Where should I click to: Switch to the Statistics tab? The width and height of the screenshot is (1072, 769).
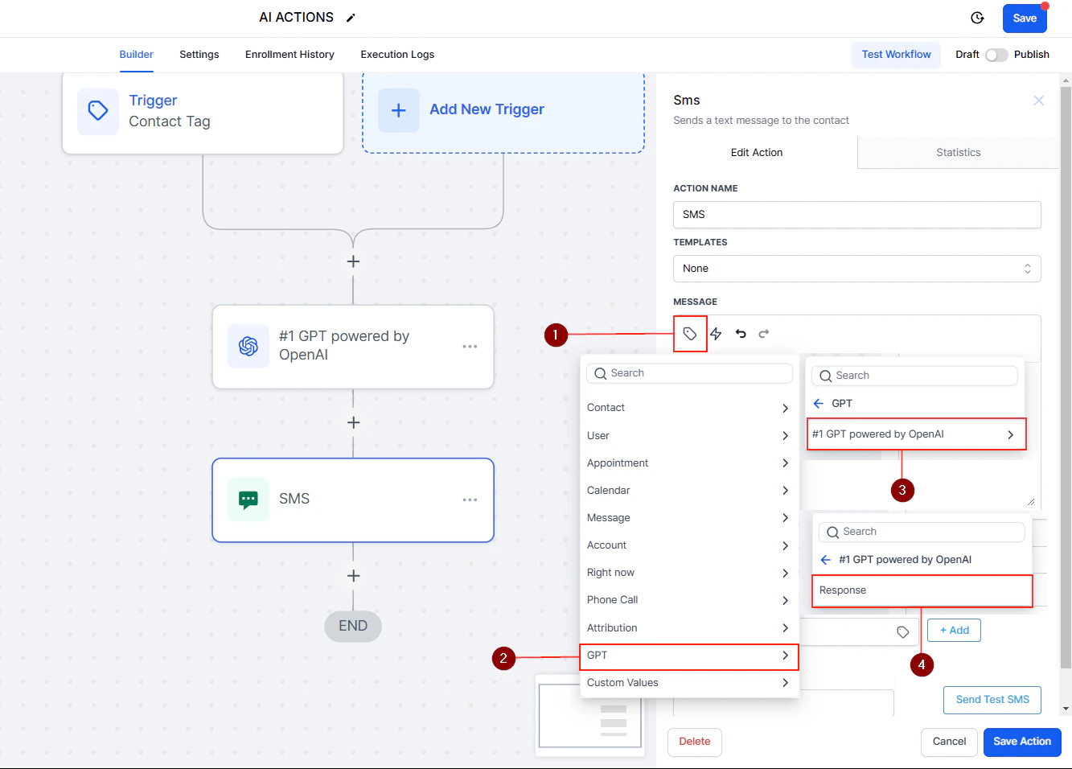[958, 152]
